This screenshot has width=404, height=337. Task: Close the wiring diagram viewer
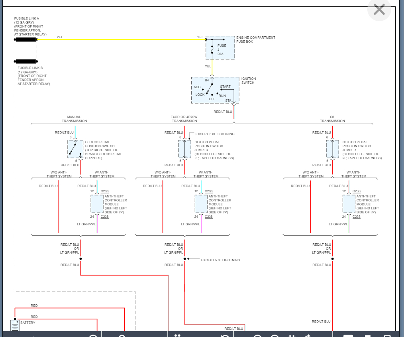coord(379,10)
